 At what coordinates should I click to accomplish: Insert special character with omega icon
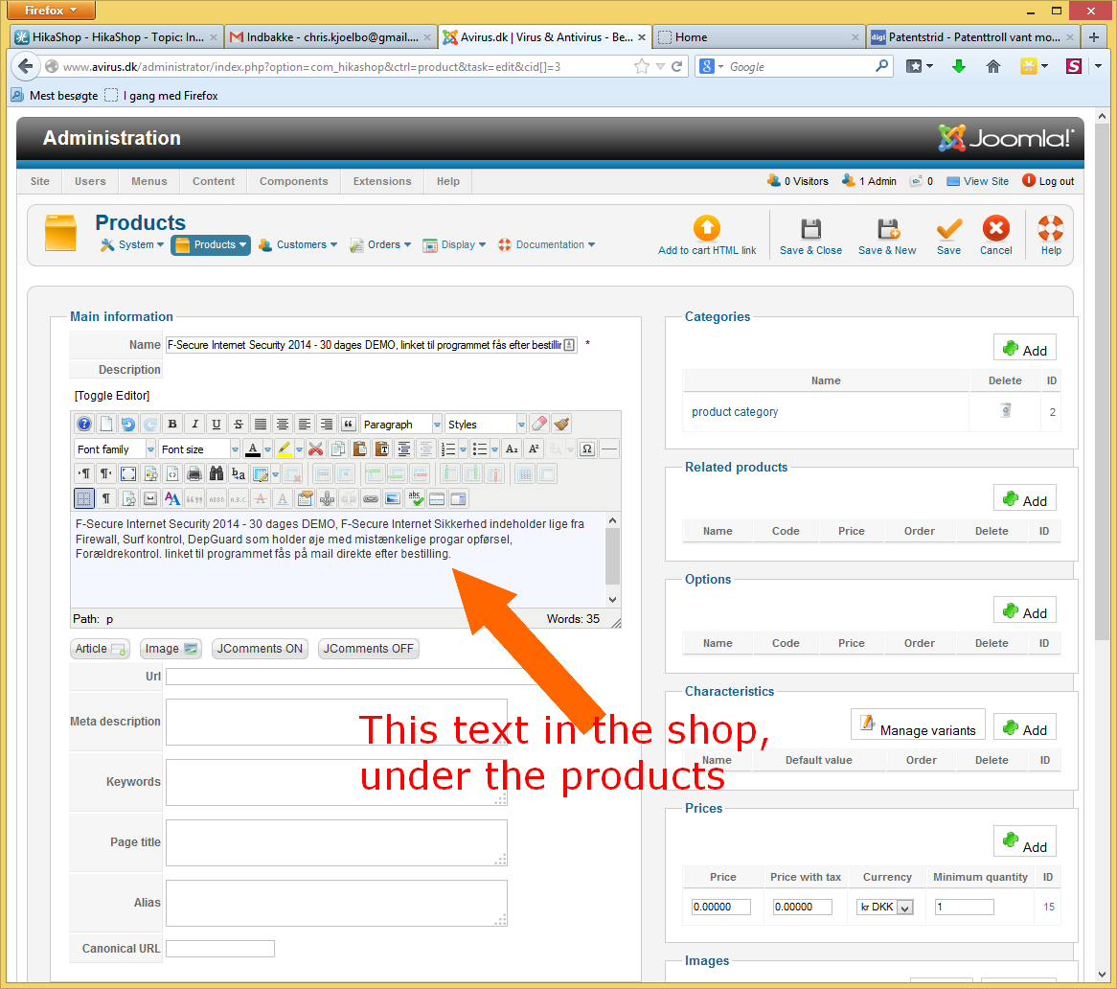(x=587, y=449)
